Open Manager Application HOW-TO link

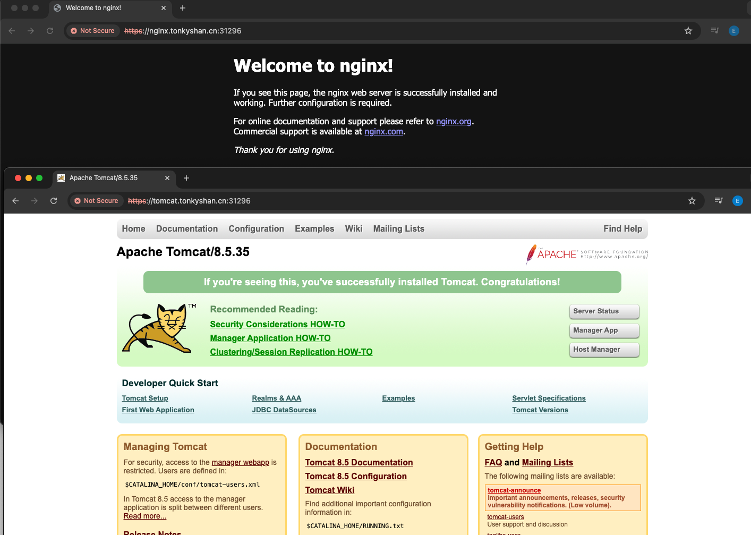[x=270, y=338]
